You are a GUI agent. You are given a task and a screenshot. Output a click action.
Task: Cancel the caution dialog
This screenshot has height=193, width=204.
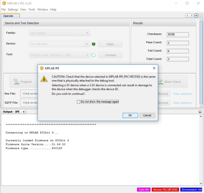pyautogui.click(x=147, y=115)
